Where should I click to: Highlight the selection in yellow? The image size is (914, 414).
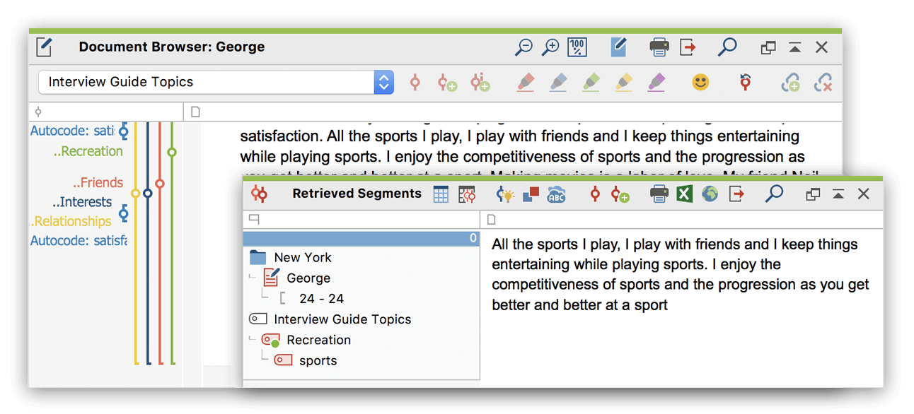(623, 83)
